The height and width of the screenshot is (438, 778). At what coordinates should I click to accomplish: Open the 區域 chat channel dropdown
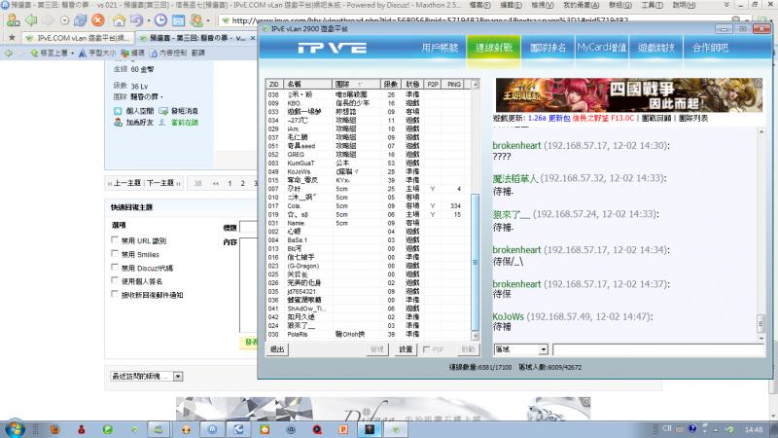520,348
